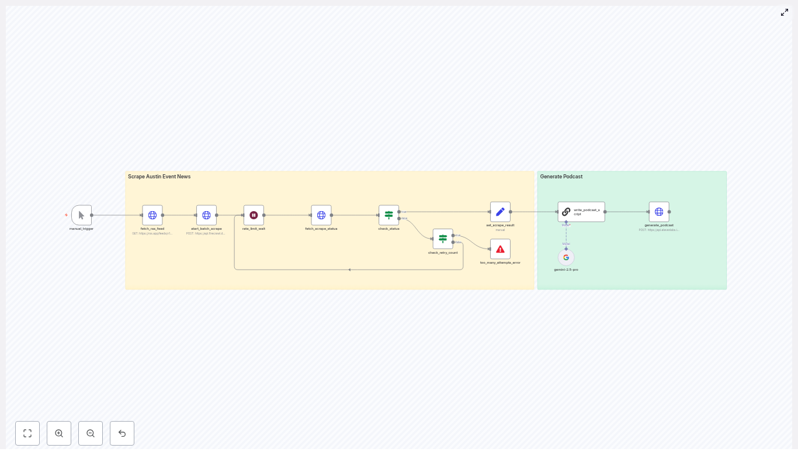Open the generate_podcast HTTP node
The image size is (798, 476).
(x=659, y=212)
